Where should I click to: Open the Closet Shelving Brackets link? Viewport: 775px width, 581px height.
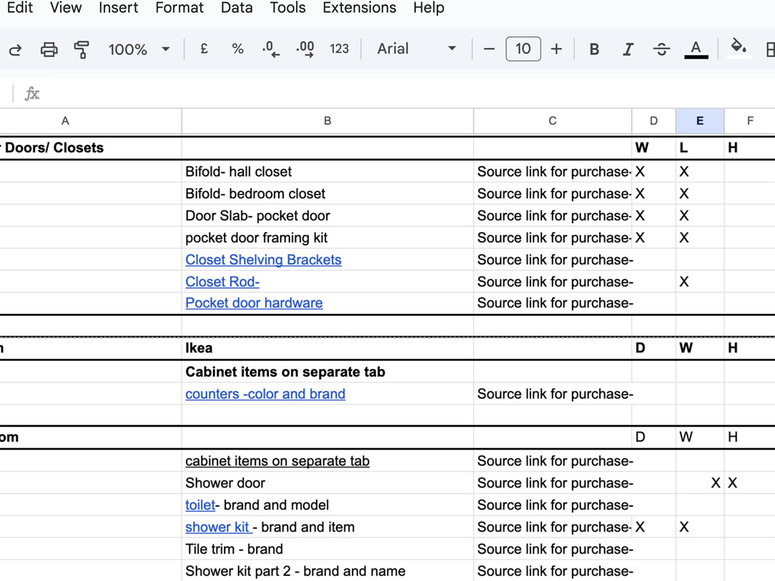click(x=263, y=260)
